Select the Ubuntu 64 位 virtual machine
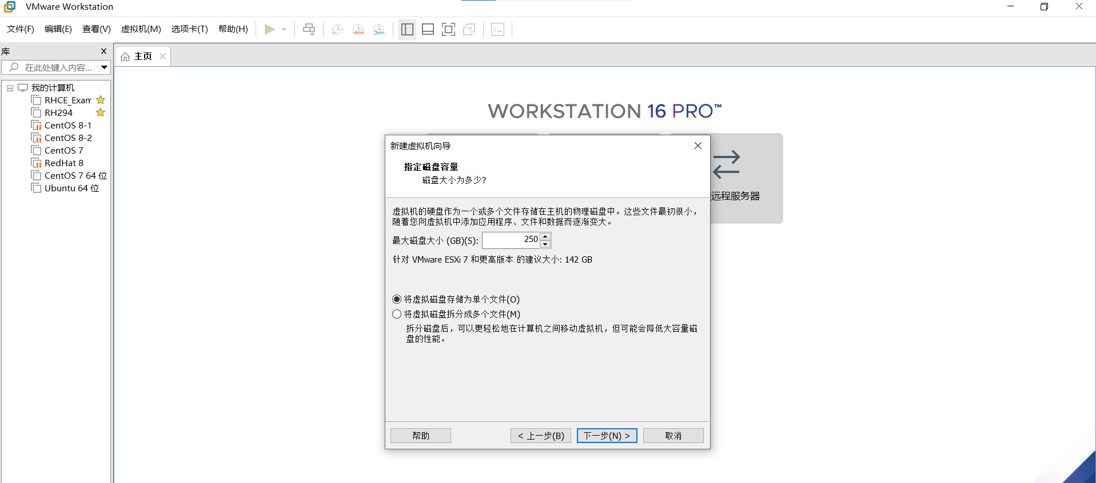1096x483 pixels. 71,188
